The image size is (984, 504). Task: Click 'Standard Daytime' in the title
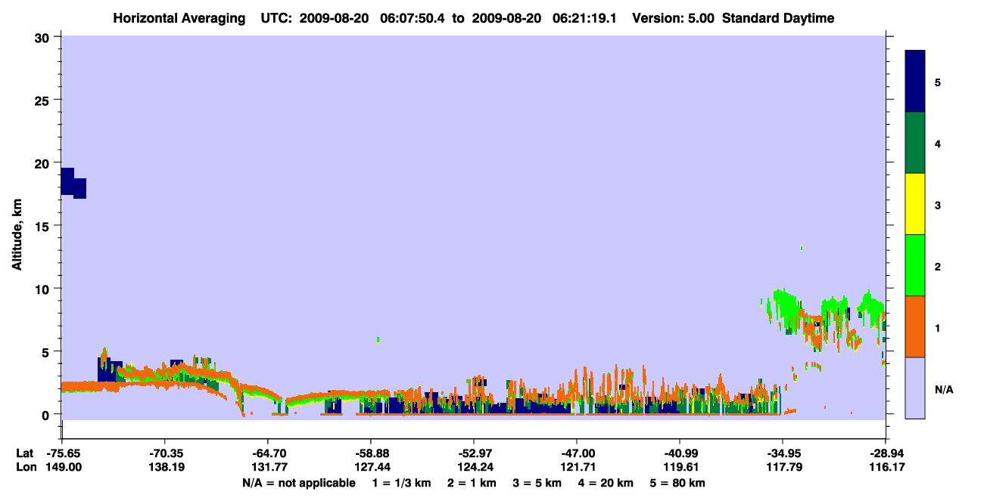pyautogui.click(x=778, y=18)
